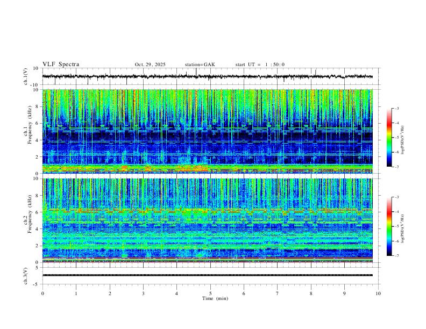This screenshot has height=329, width=426.
Task: Click the 'ch.1(V)' waveform axis label
Action: click(26, 76)
